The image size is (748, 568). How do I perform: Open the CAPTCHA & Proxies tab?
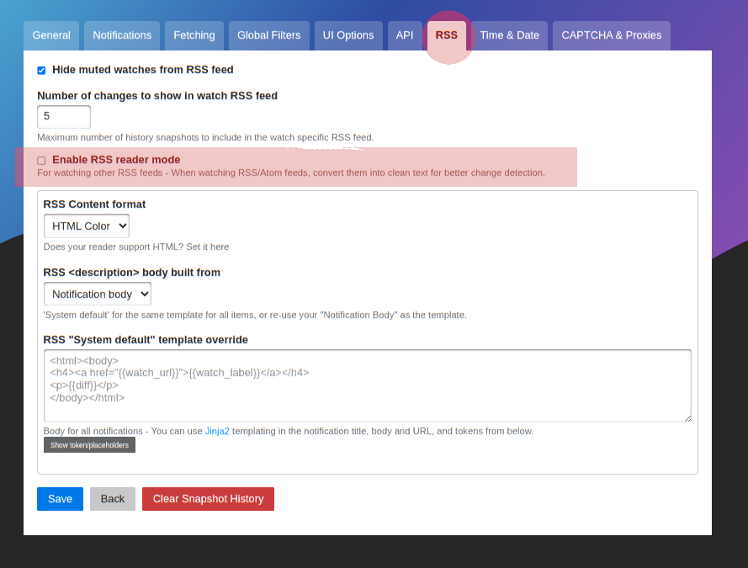coord(612,35)
